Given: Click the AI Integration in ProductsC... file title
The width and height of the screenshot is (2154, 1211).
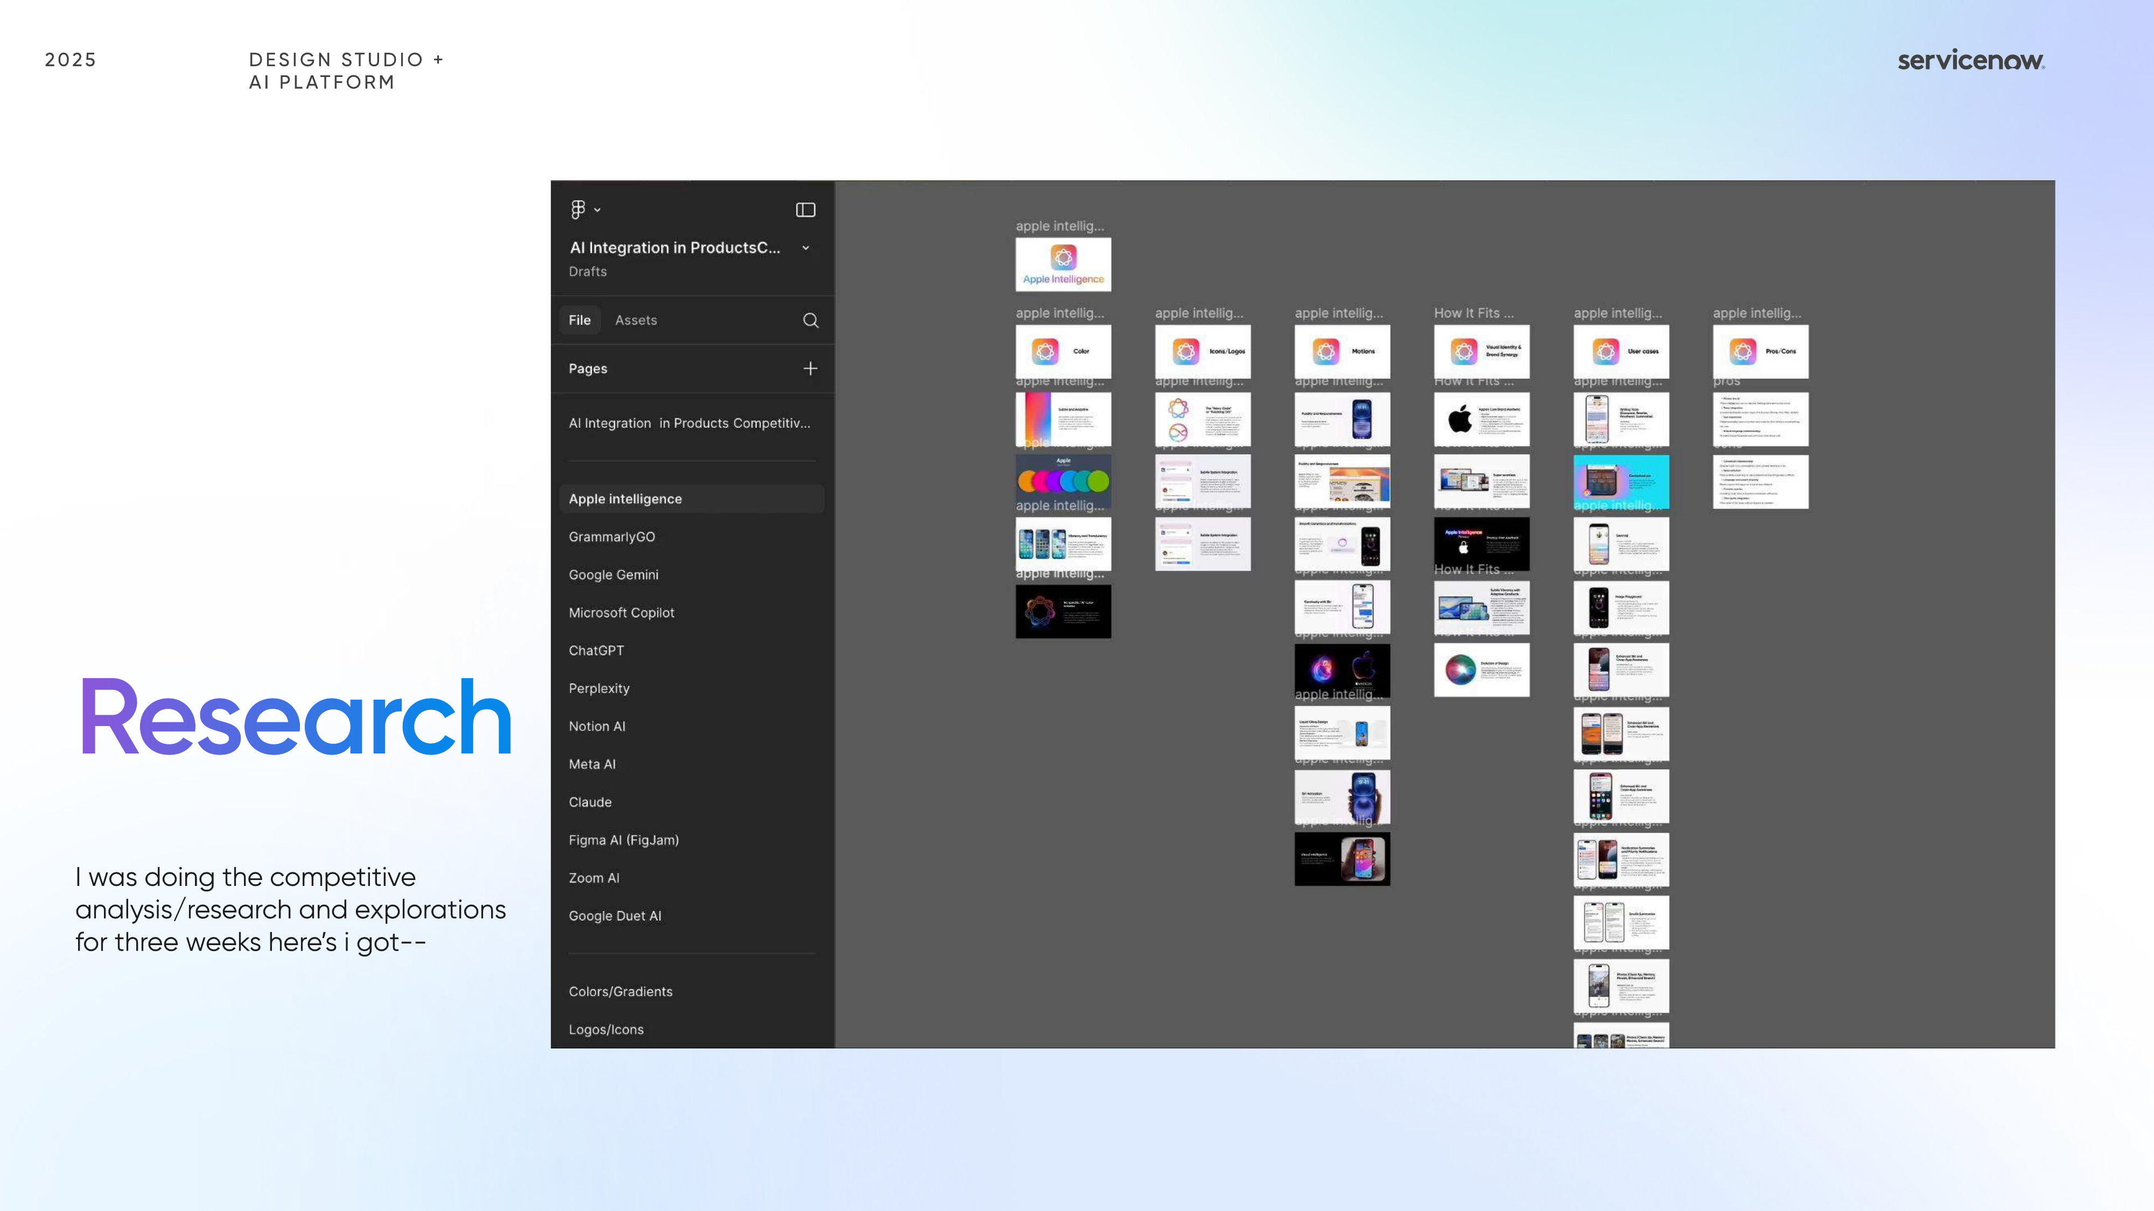Looking at the screenshot, I should (674, 248).
